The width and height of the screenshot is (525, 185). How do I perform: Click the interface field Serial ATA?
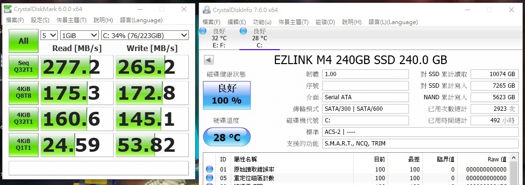(366, 97)
